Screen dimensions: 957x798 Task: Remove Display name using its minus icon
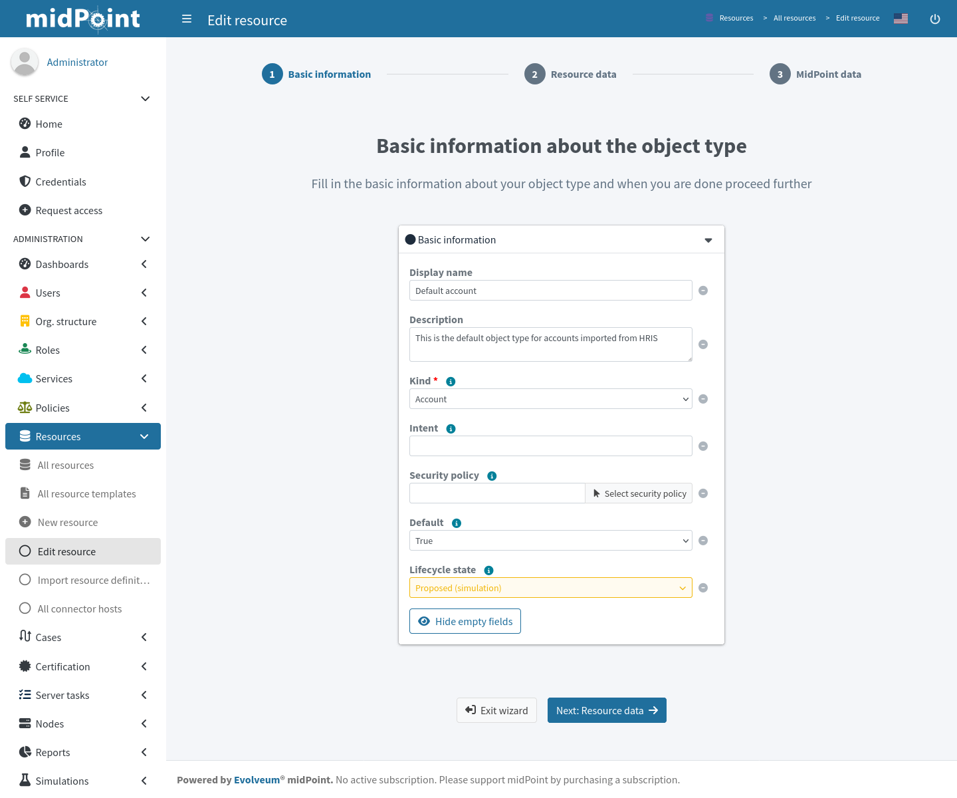coord(703,291)
